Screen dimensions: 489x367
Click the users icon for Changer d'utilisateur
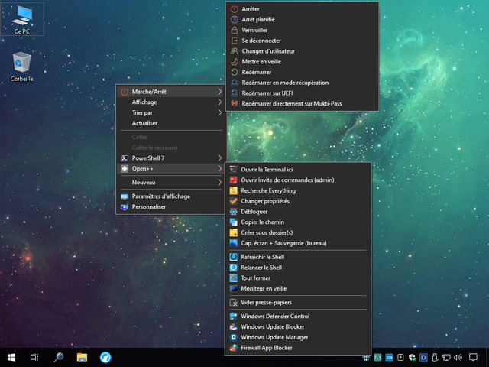(235, 51)
